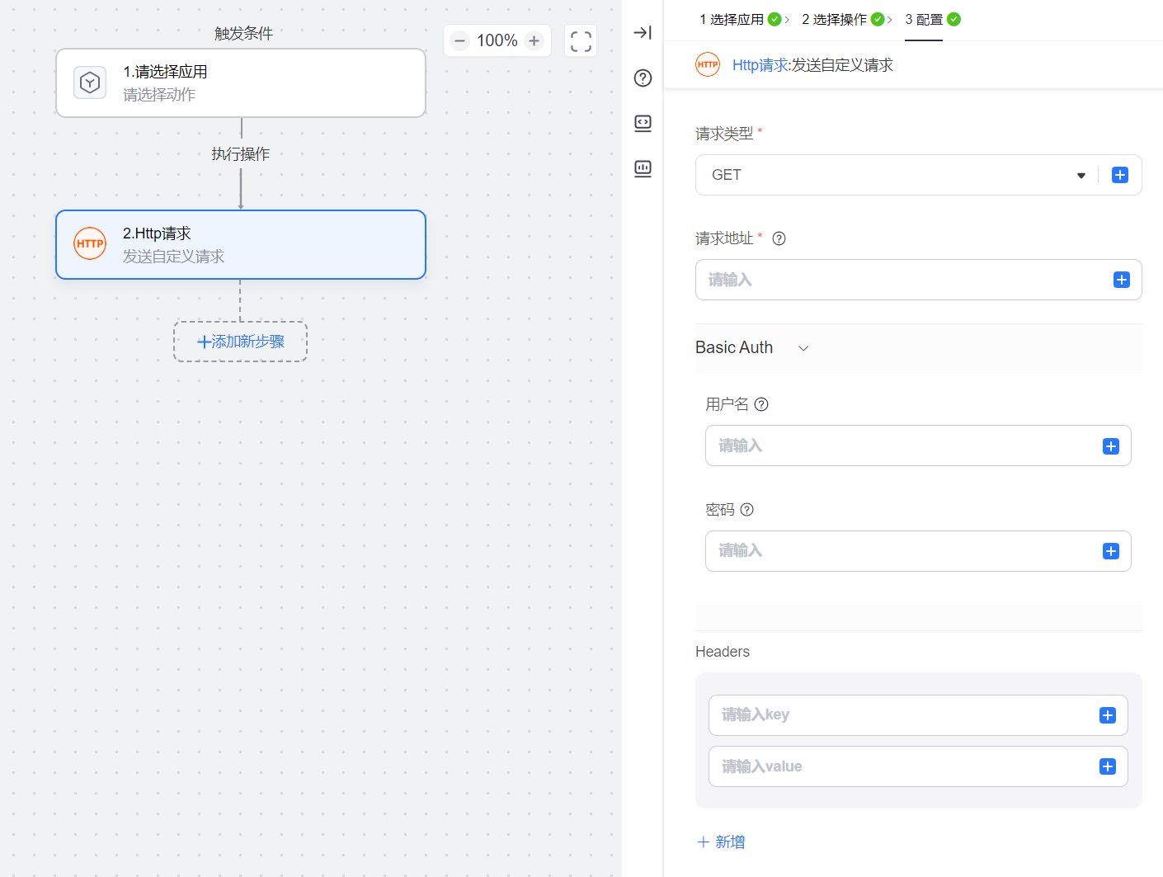Show help tooltip for 密码

point(746,510)
